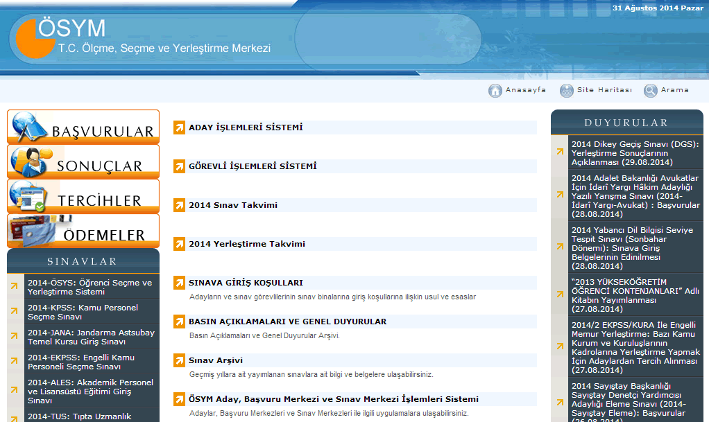The height and width of the screenshot is (422, 709).
Task: Click arrow icon beside BASIN AÇIKLAMALARI
Action: coord(179,322)
